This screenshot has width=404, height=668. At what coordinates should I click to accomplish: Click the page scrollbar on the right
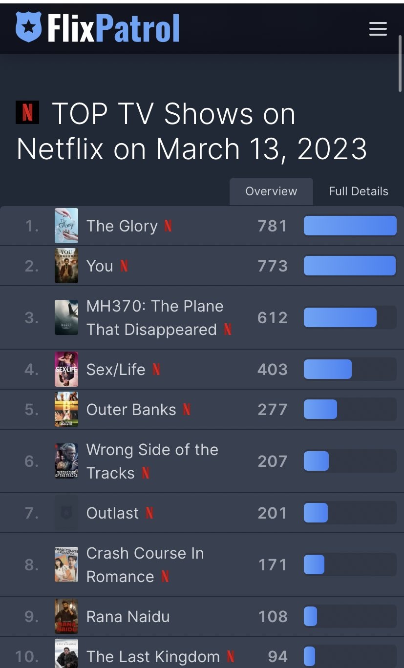pyautogui.click(x=401, y=63)
